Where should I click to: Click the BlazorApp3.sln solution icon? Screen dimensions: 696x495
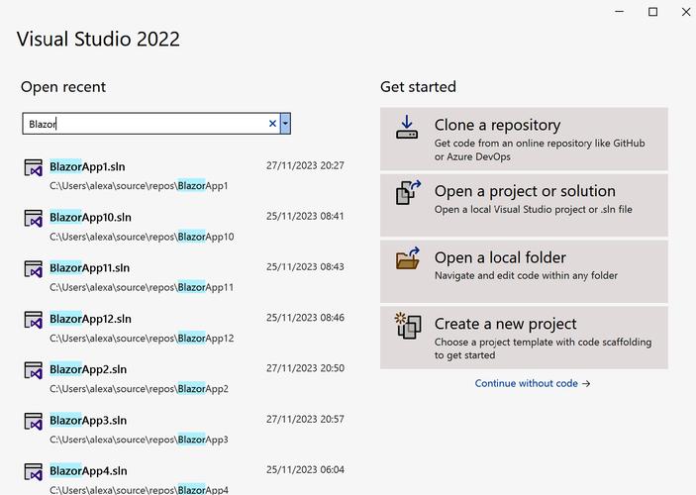pyautogui.click(x=34, y=422)
